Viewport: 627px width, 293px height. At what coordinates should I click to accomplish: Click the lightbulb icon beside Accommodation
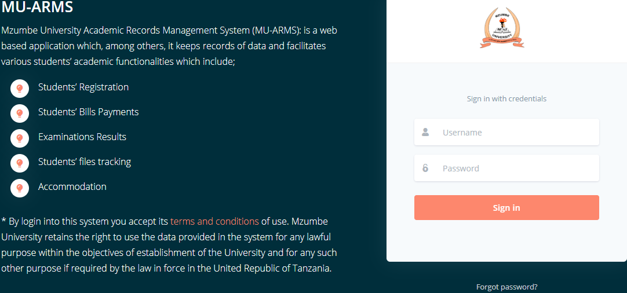[20, 188]
